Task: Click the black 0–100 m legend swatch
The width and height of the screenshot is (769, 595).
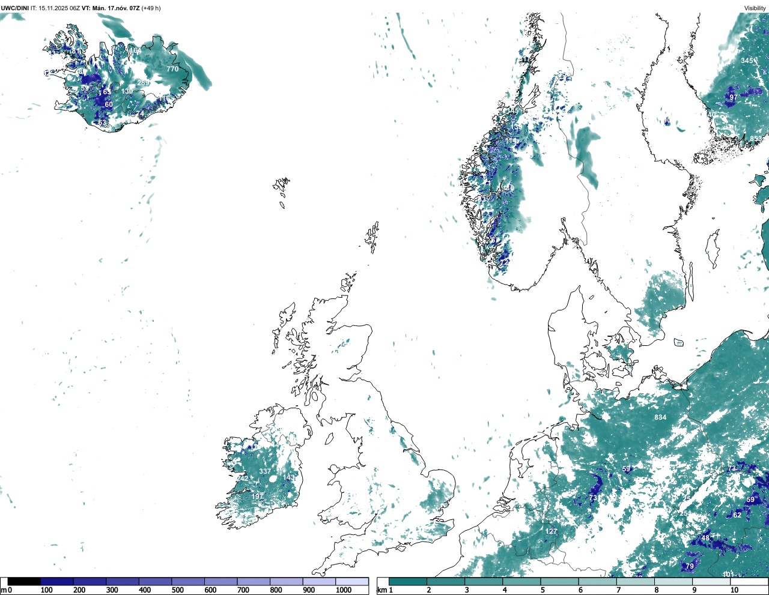Action: 24,582
